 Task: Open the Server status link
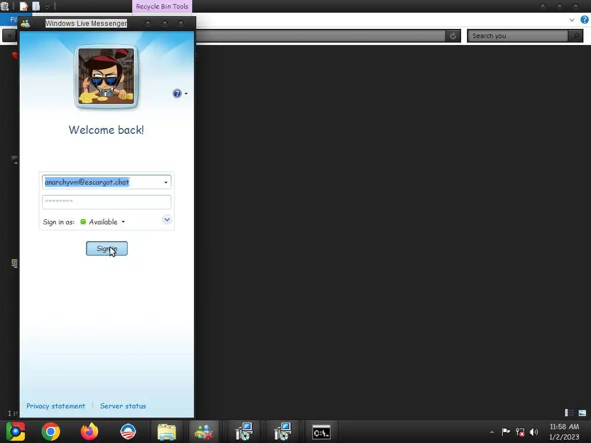click(123, 406)
